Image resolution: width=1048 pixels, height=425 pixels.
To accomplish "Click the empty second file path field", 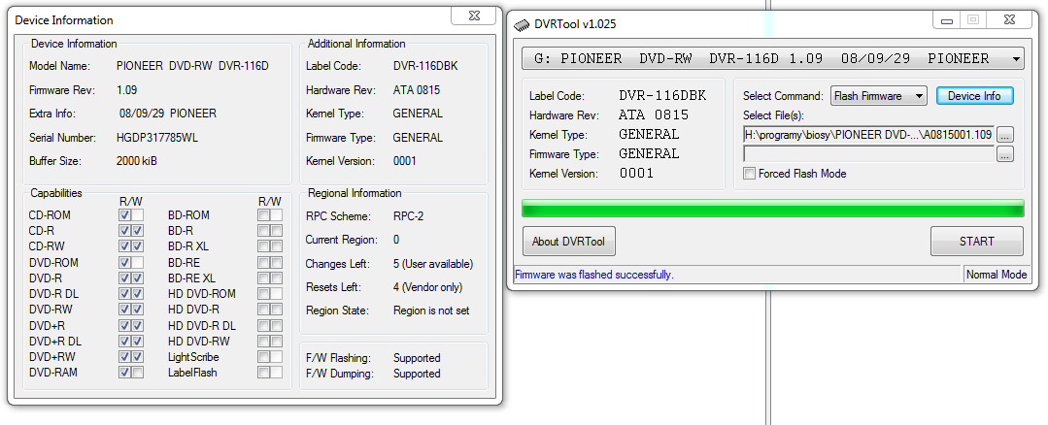I will pyautogui.click(x=869, y=154).
